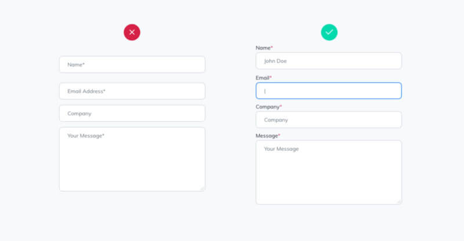The height and width of the screenshot is (241, 464).
Task: Grab the resize handle of the right message box
Action: pyautogui.click(x=399, y=202)
